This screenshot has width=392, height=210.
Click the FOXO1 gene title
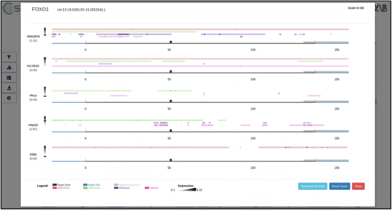[x=40, y=10]
